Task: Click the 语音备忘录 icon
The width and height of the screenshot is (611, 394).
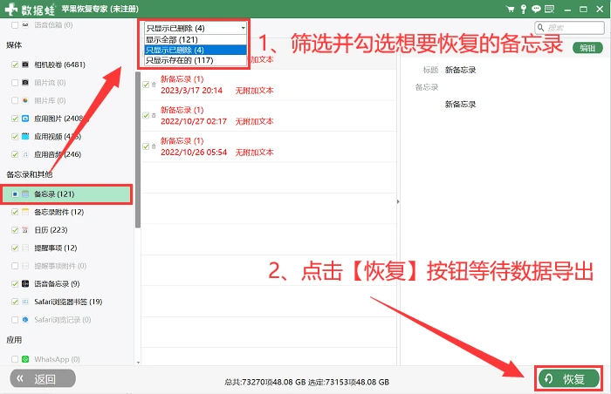Action: [25, 284]
